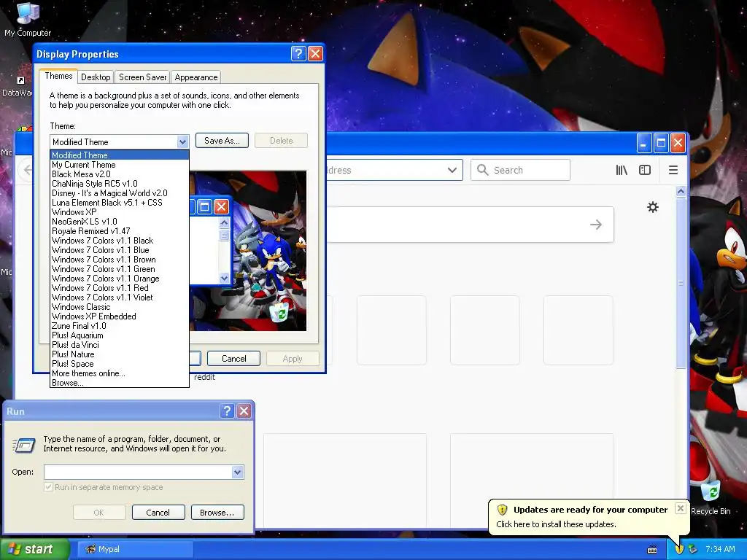Screen dimensions: 747x560
Task: Choose Plus! da Vinci theme
Action: click(120, 345)
